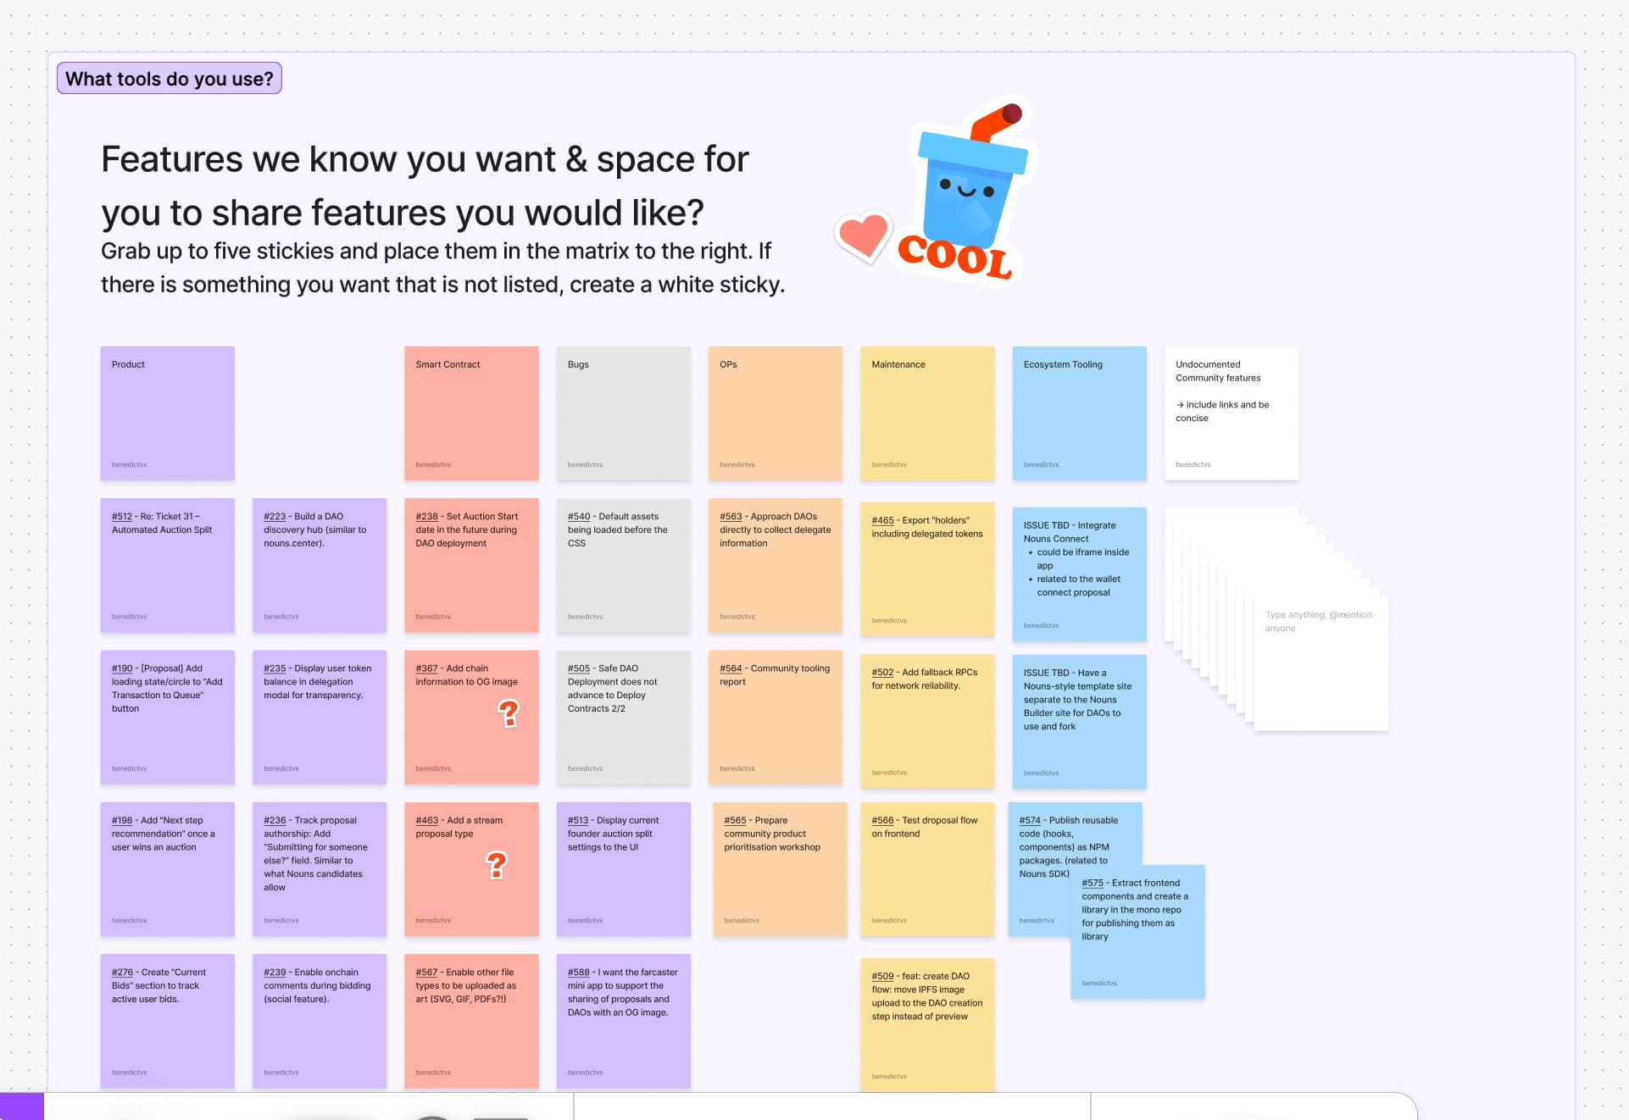
Task: Select the gray Bugs category sticky
Action: coord(623,413)
